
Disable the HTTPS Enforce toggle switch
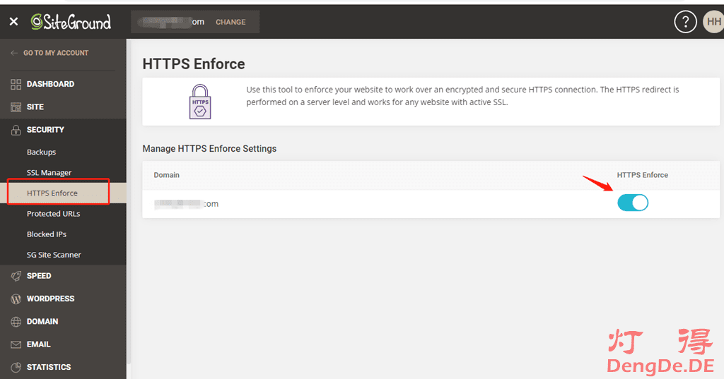633,203
